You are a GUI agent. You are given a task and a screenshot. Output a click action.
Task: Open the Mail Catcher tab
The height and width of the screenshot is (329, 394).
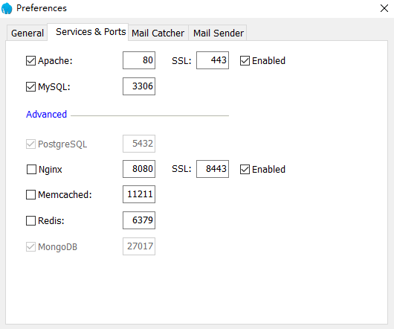tap(158, 33)
